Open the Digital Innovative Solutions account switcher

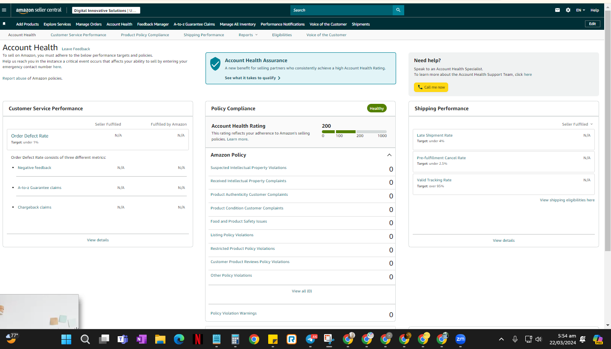tap(106, 10)
